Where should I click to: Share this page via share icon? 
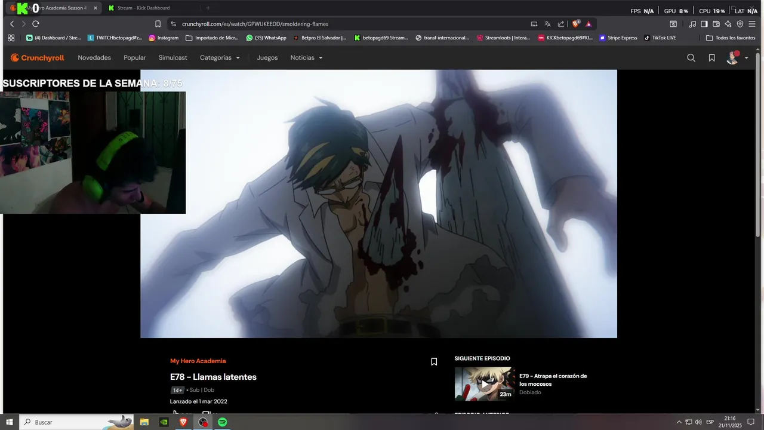coord(561,24)
